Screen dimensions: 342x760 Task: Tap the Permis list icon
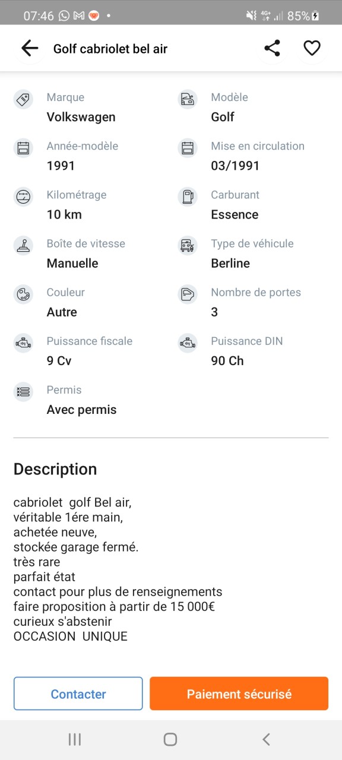click(23, 392)
